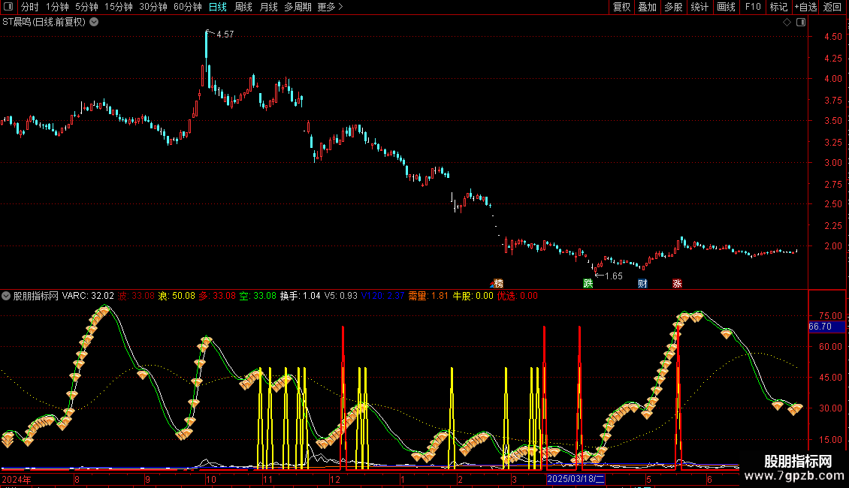Click the 需里: 1.81 value
The image size is (849, 488).
coord(428,296)
